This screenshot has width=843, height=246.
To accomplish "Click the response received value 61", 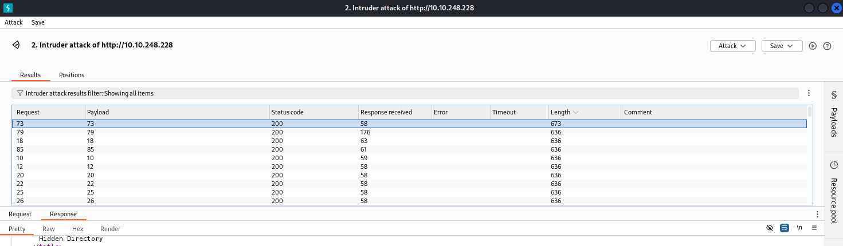I will pos(364,149).
